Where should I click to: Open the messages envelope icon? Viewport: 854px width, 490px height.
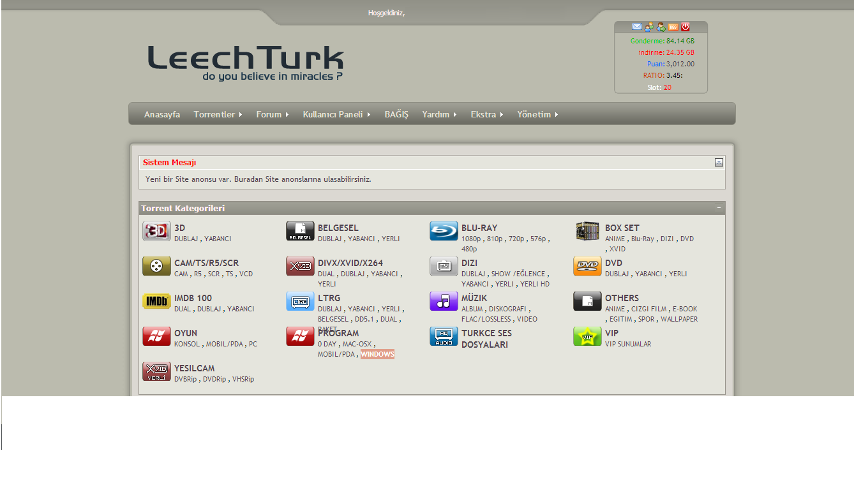pos(636,27)
